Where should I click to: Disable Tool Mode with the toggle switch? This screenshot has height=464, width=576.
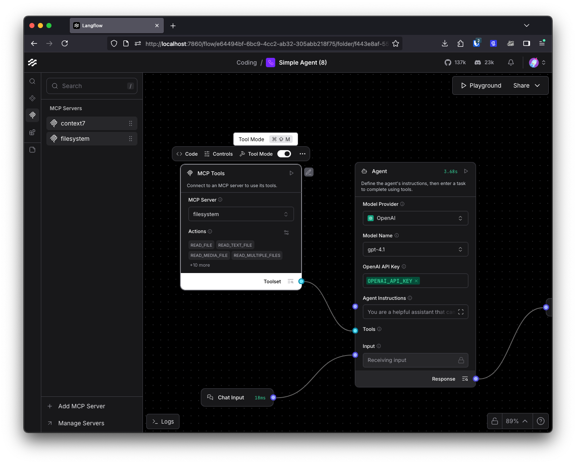pos(284,154)
